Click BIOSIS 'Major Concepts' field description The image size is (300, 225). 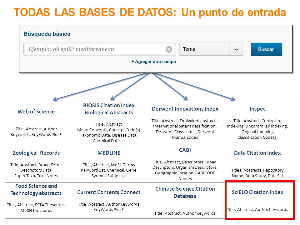(x=92, y=130)
